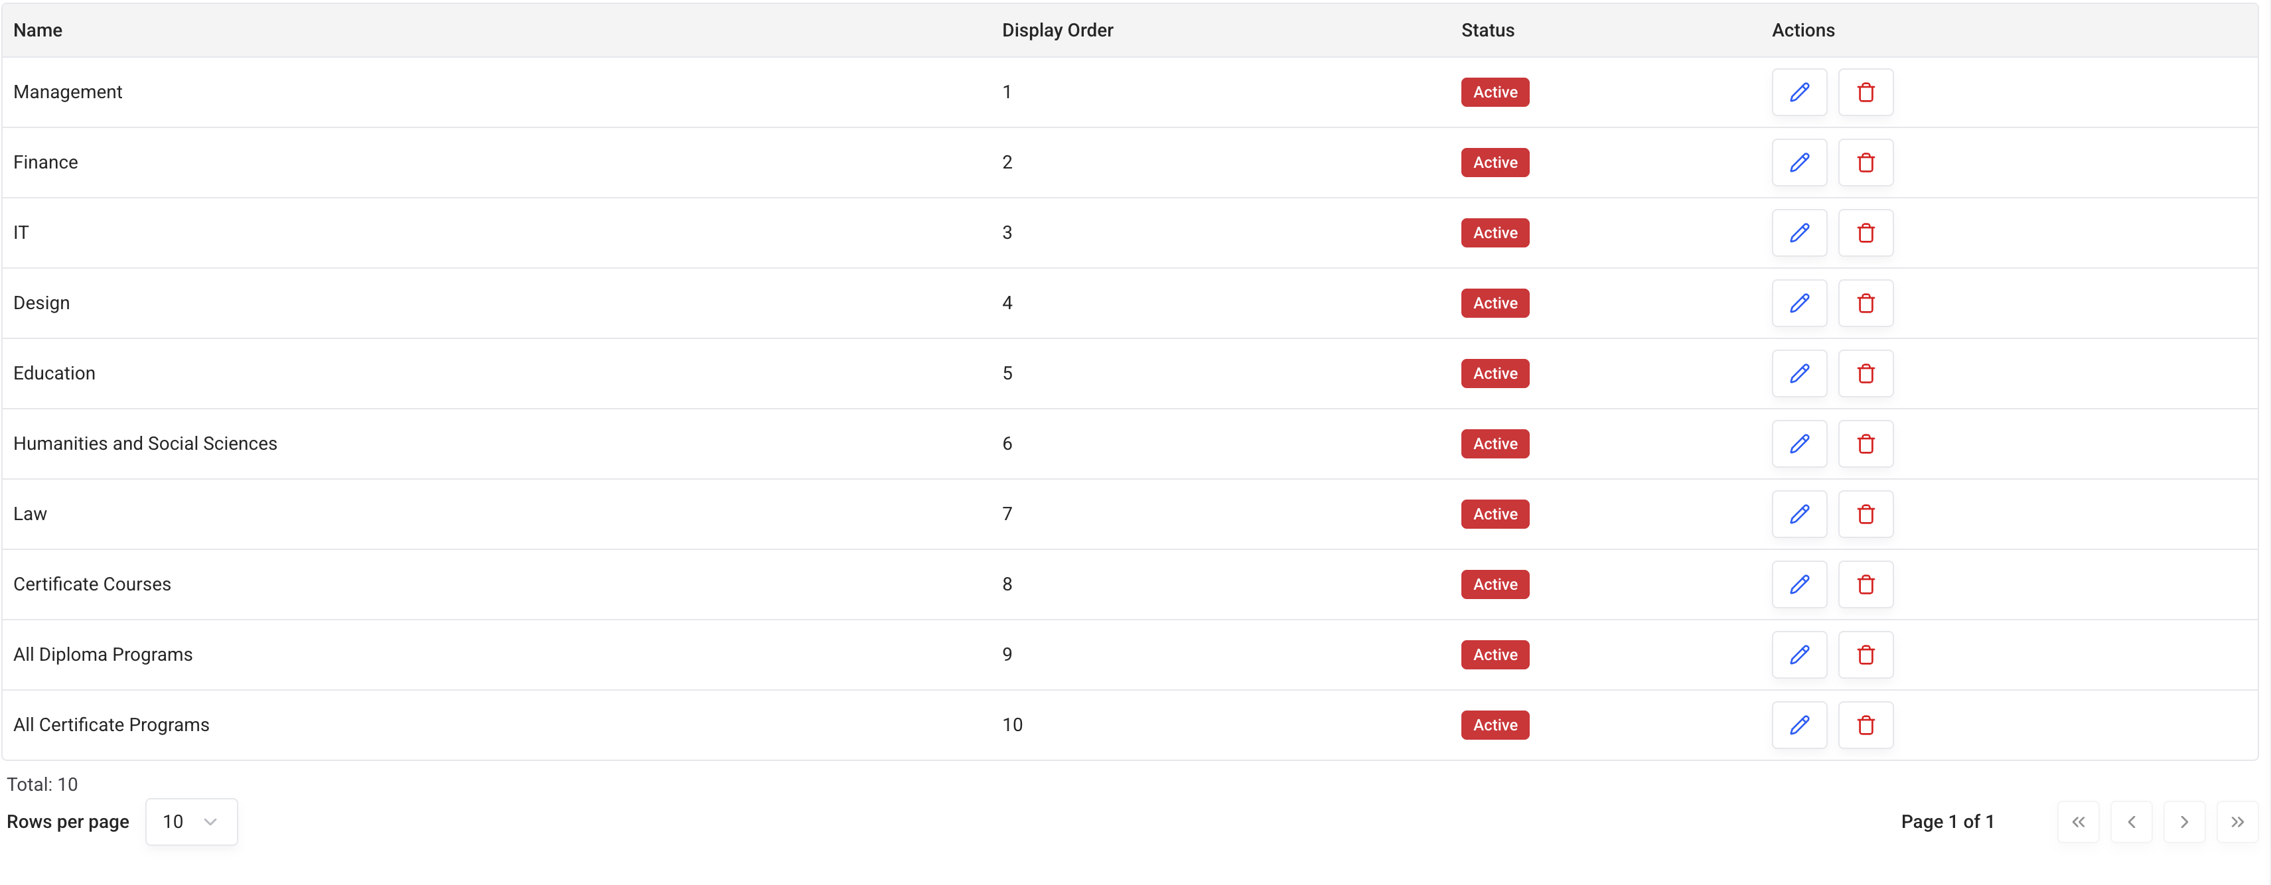The height and width of the screenshot is (885, 2271).
Task: Go to the first page
Action: (x=2078, y=823)
